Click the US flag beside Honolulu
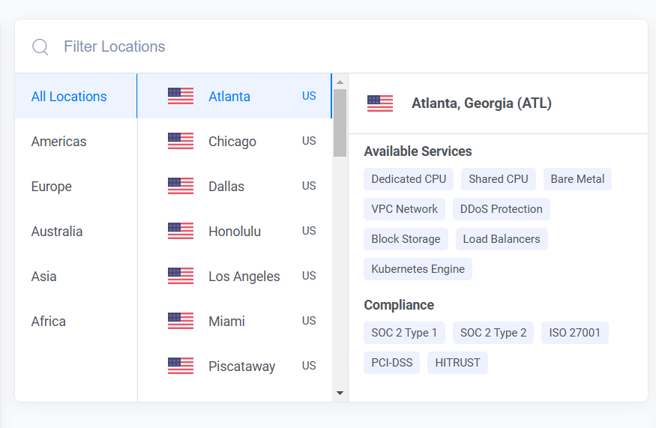The height and width of the screenshot is (428, 656). pyautogui.click(x=181, y=231)
